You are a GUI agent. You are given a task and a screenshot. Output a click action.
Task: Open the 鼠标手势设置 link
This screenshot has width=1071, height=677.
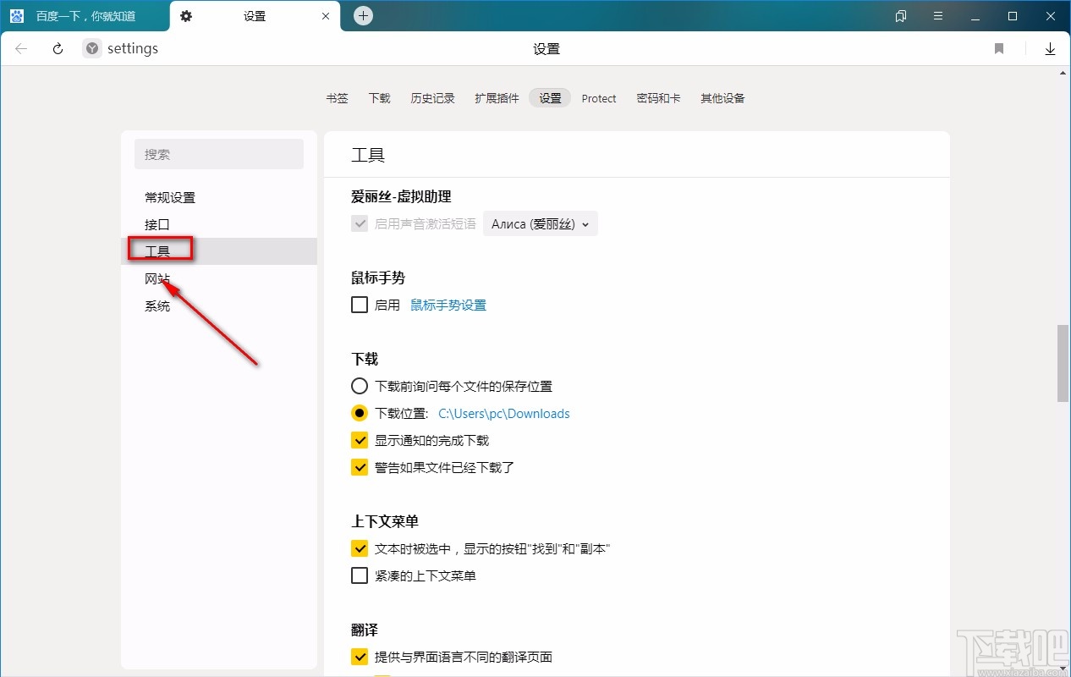click(448, 305)
